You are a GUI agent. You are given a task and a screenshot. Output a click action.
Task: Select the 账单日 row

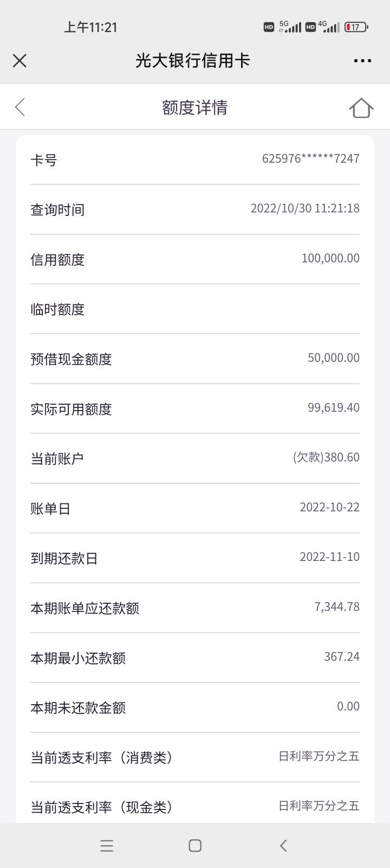[195, 508]
